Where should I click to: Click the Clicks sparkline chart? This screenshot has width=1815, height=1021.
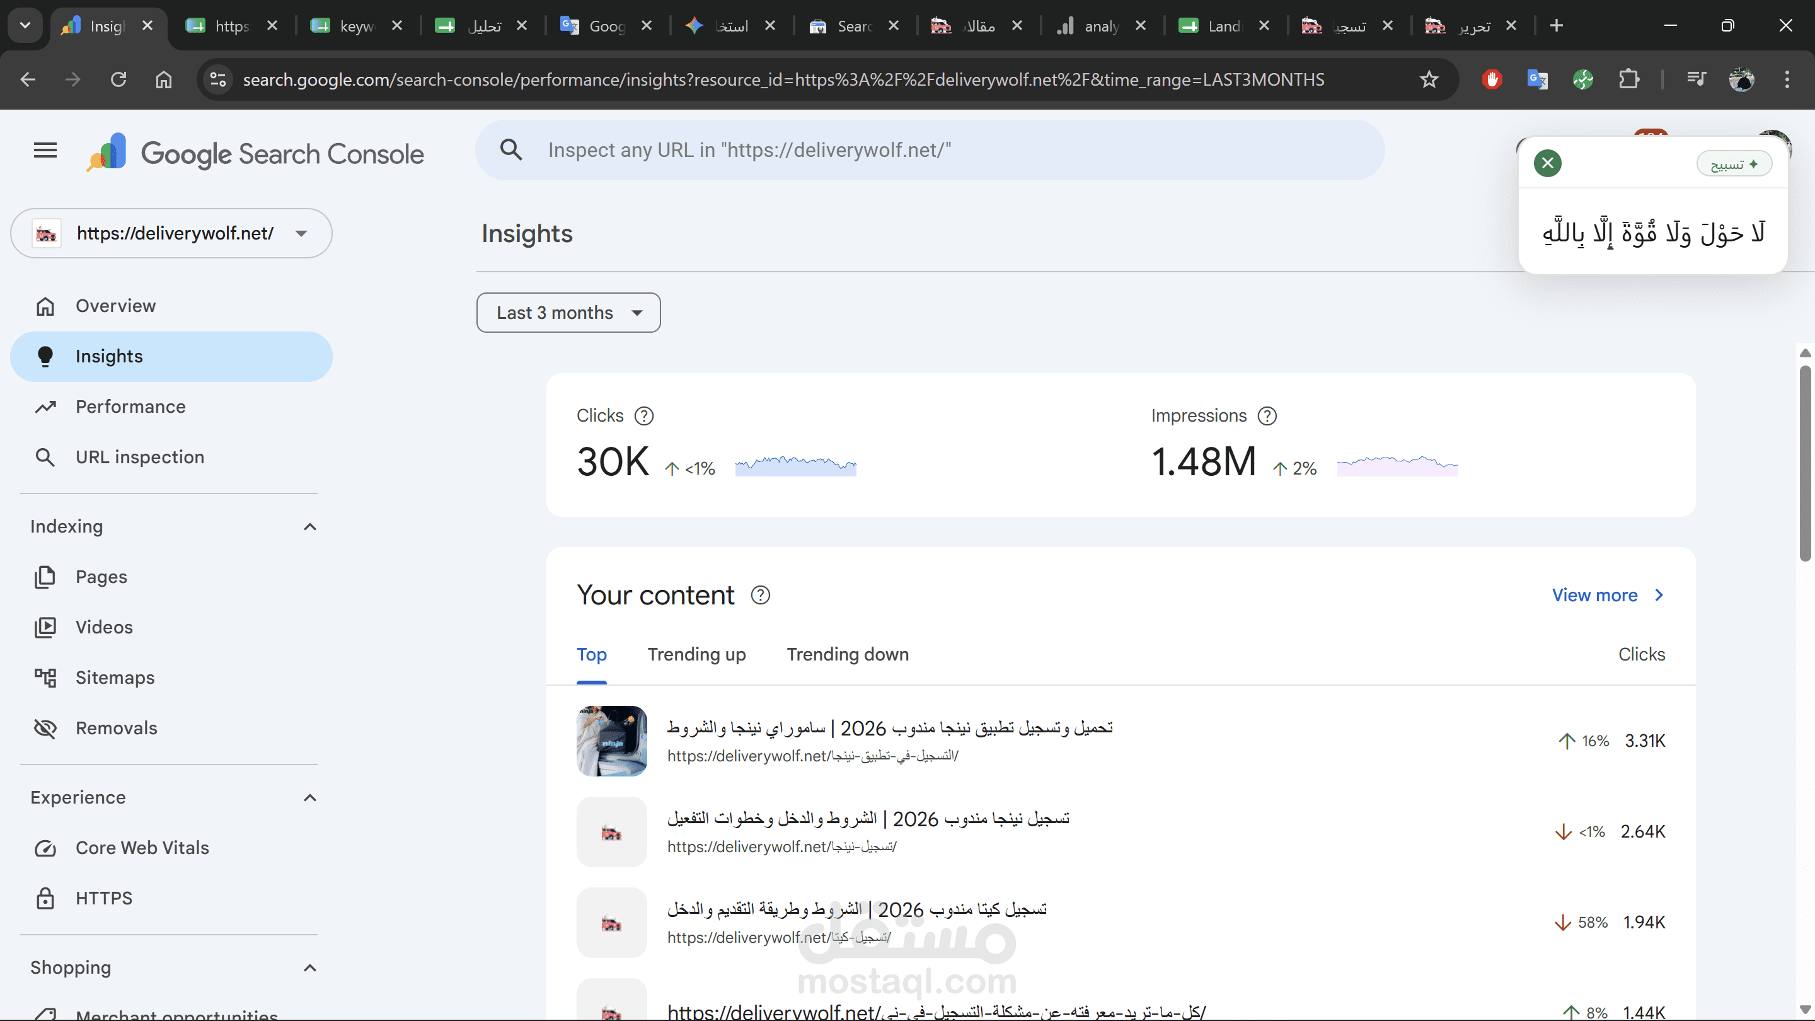[x=795, y=466]
